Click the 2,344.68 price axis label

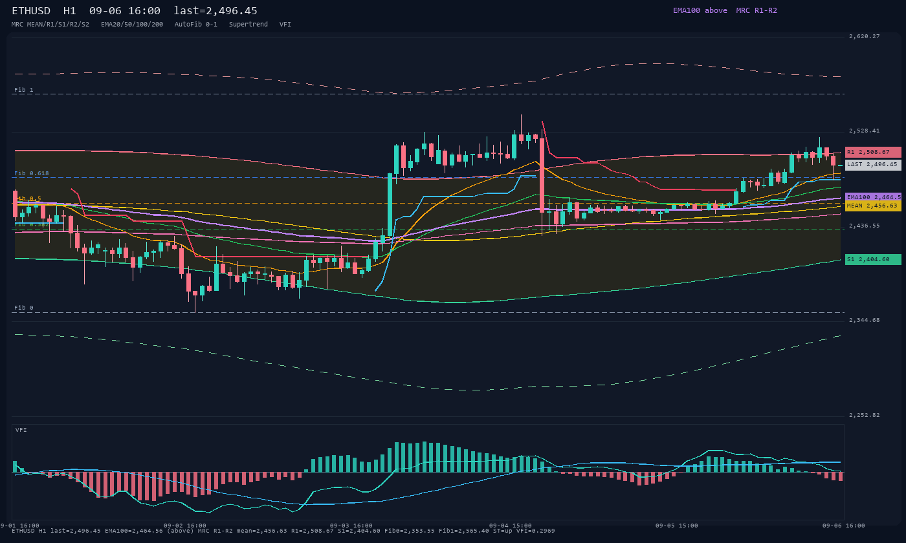tap(865, 321)
